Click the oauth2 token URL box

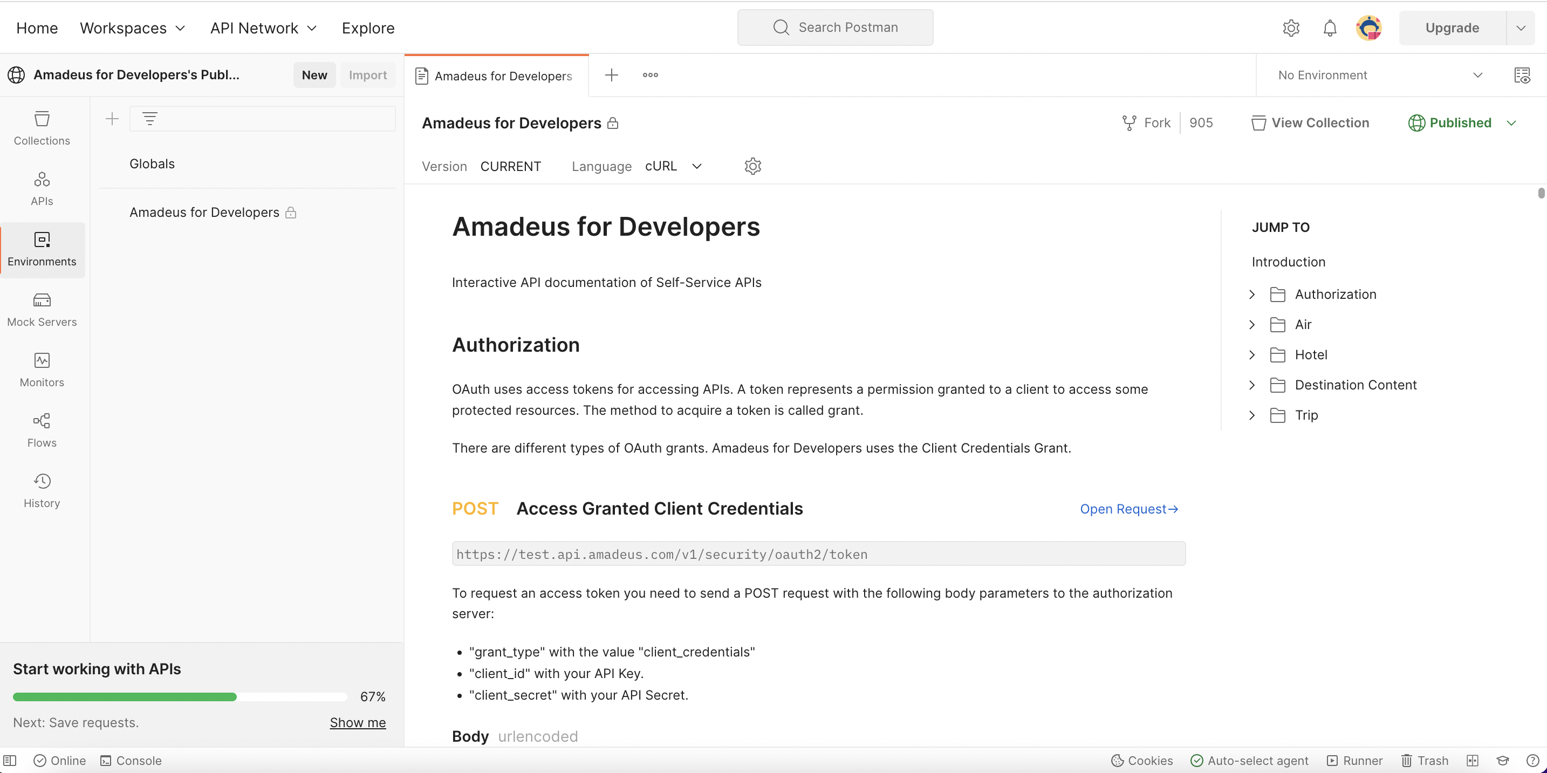click(x=819, y=554)
